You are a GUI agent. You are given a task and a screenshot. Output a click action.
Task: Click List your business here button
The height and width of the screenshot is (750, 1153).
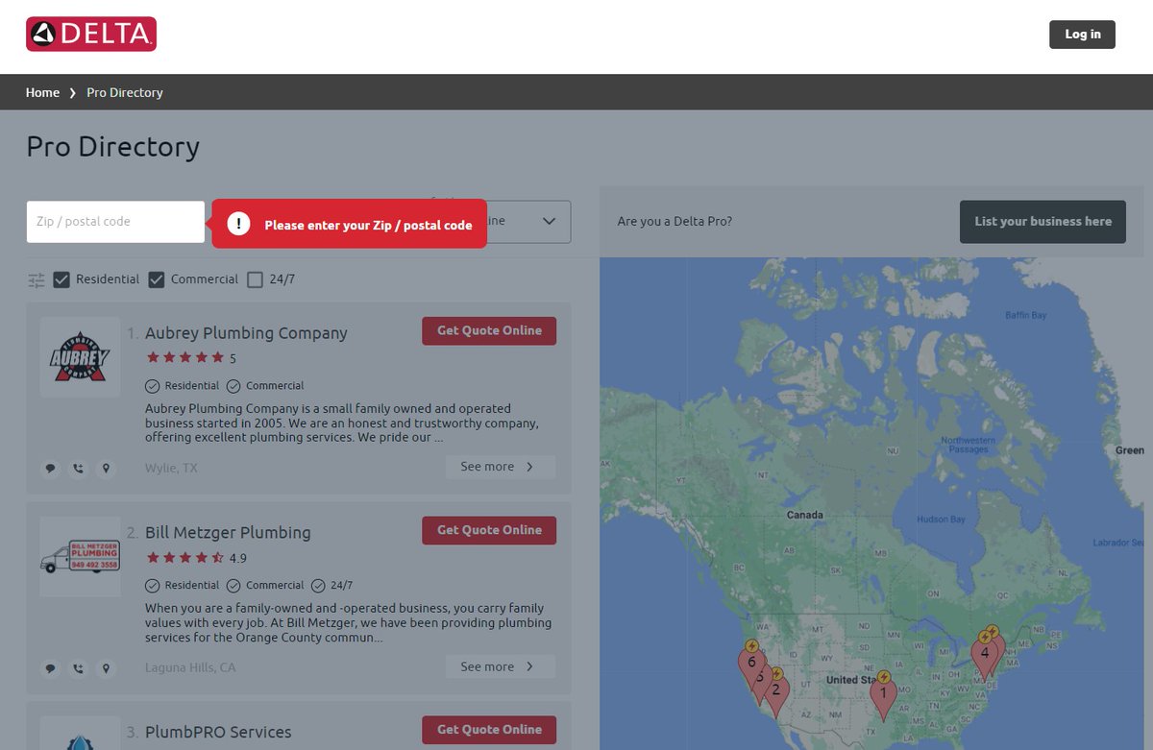pyautogui.click(x=1043, y=222)
